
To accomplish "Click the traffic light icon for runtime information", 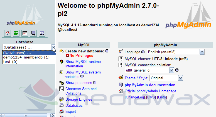I will click(x=62, y=62).
